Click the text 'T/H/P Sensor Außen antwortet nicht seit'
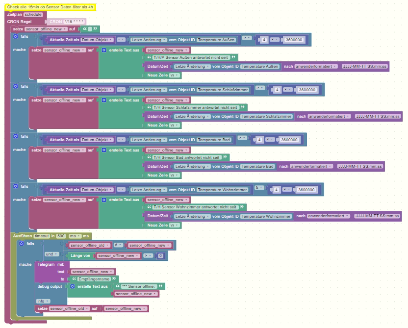The height and width of the screenshot is (328, 408). (190, 57)
